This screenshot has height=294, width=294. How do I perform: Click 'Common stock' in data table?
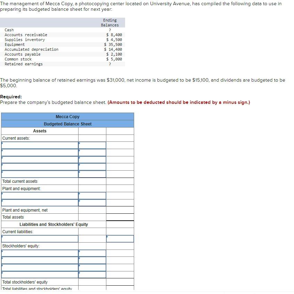[18, 59]
